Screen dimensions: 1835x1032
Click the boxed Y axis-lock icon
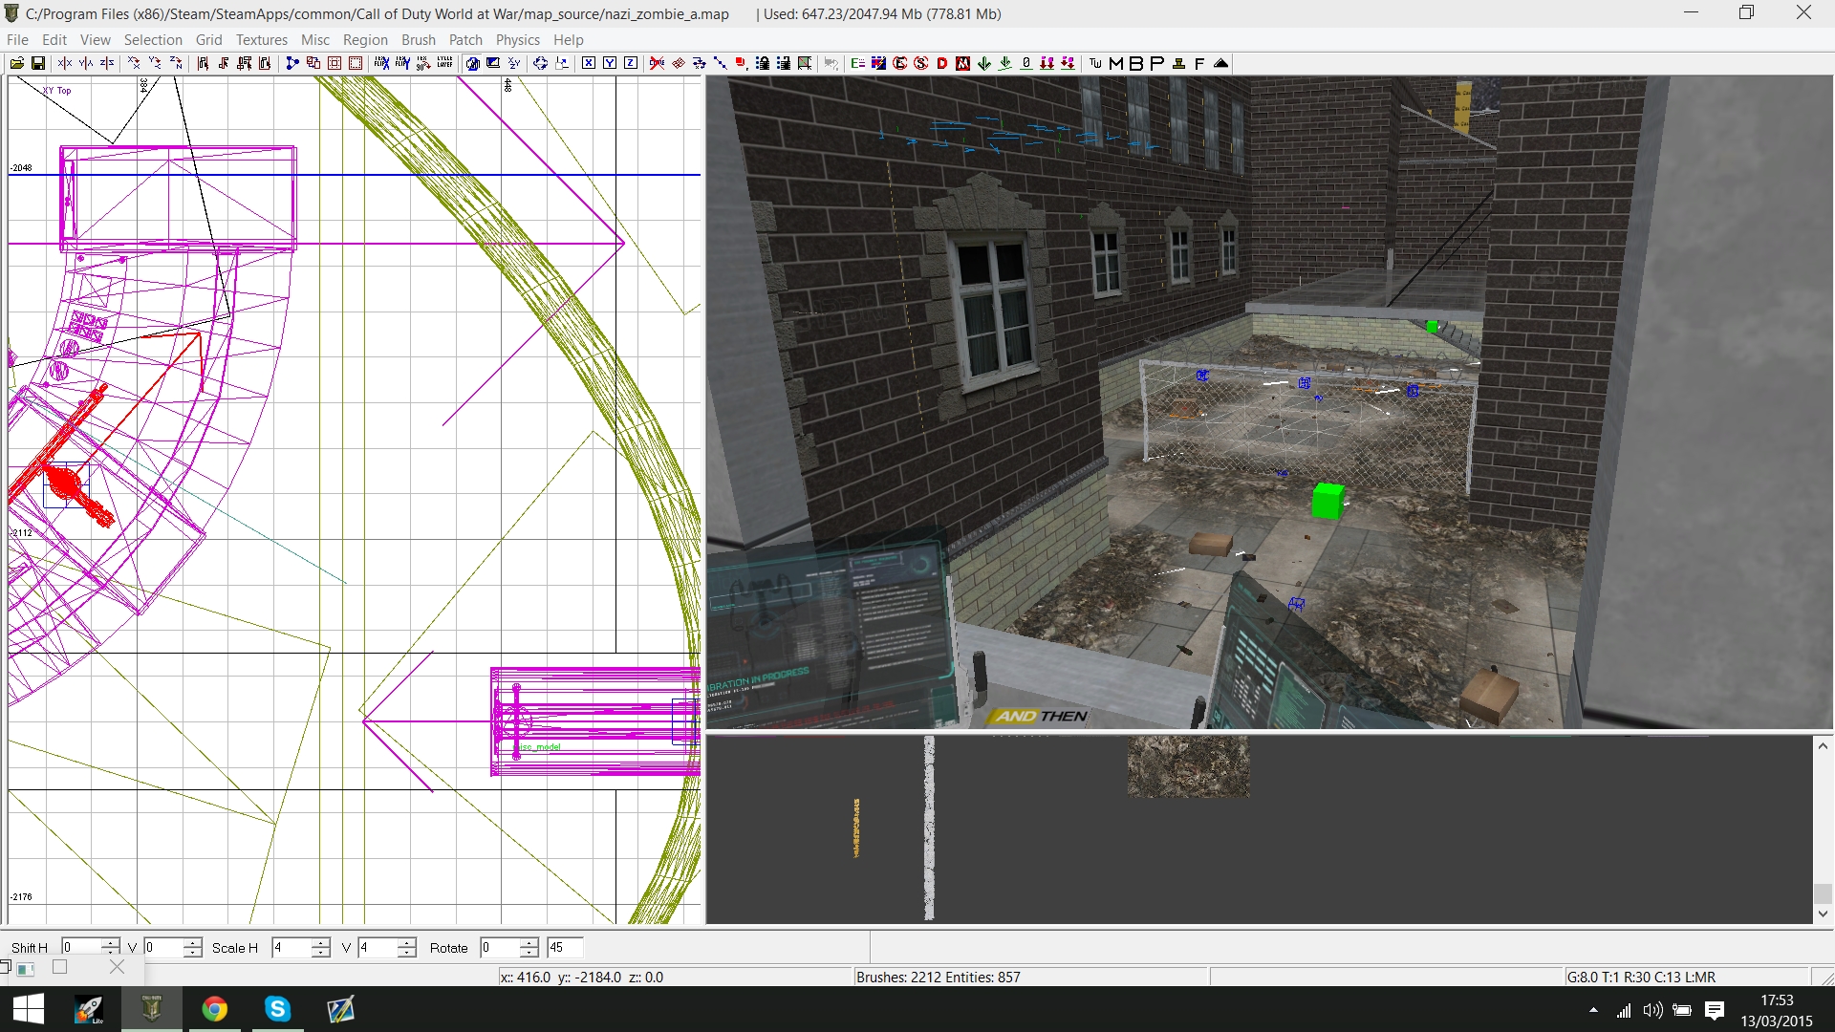coord(610,63)
